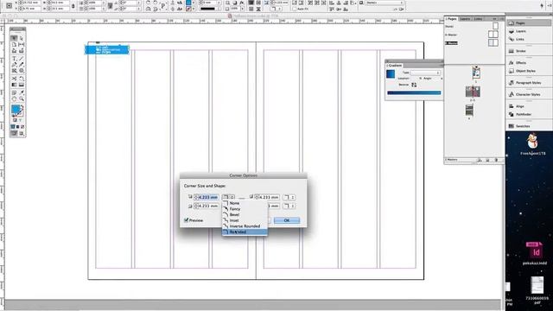This screenshot has height=311, width=553.
Task: Toggle the Preview checkbox
Action: 187,220
